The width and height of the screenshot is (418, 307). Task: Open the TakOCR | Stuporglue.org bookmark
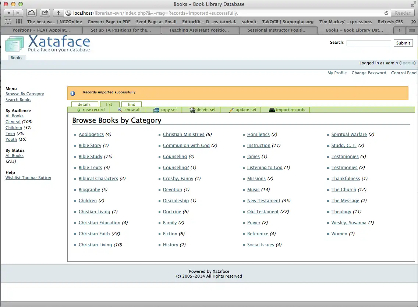tap(288, 22)
